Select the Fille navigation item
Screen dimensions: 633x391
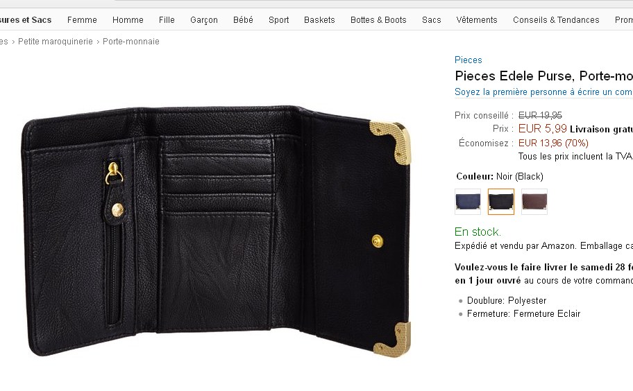click(x=167, y=20)
